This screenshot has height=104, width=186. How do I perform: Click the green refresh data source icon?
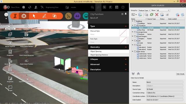pyautogui.click(x=151, y=15)
